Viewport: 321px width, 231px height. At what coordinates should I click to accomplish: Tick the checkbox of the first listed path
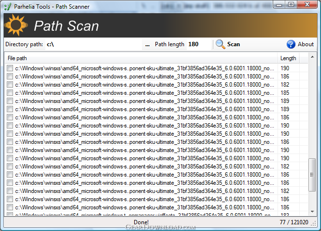(10, 68)
